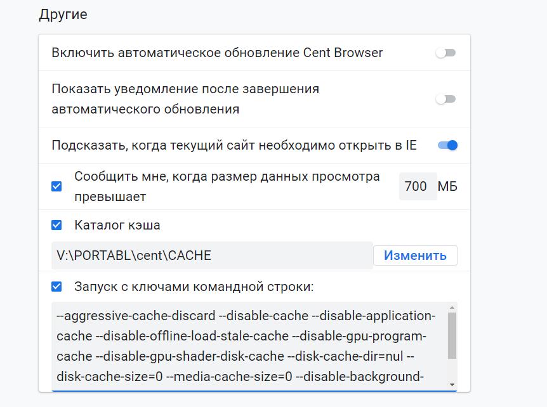This screenshot has height=407, width=547.
Task: Uncheck the Каталог кэша checkbox
Action: [x=56, y=225]
